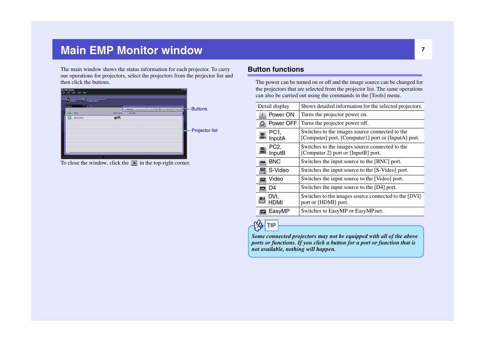Click the PC2, InputB icon in the table
The height and width of the screenshot is (342, 485).
(263, 151)
